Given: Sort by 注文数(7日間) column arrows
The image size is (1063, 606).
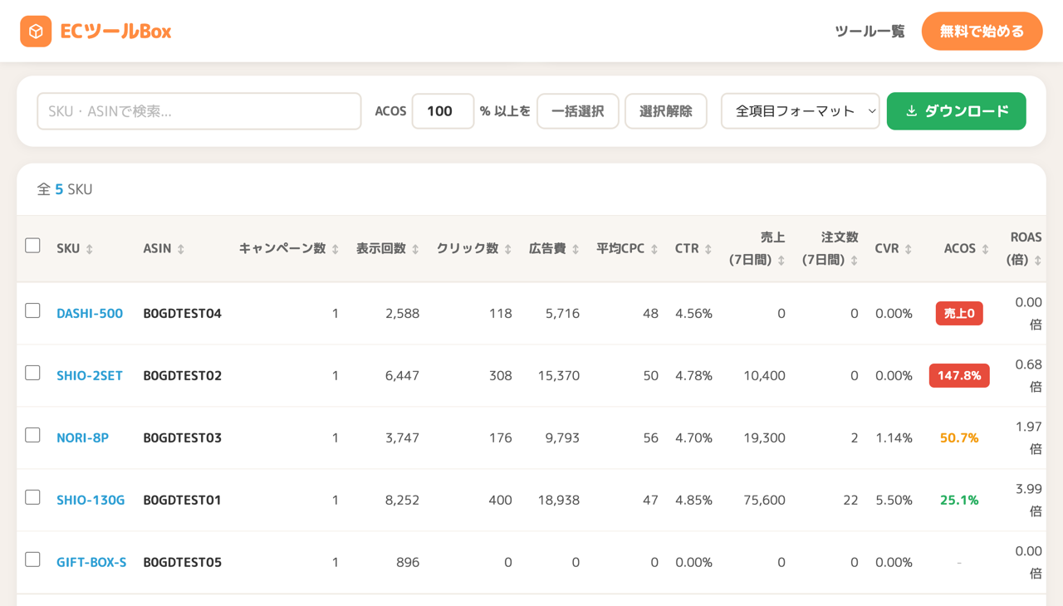Looking at the screenshot, I should pos(855,261).
